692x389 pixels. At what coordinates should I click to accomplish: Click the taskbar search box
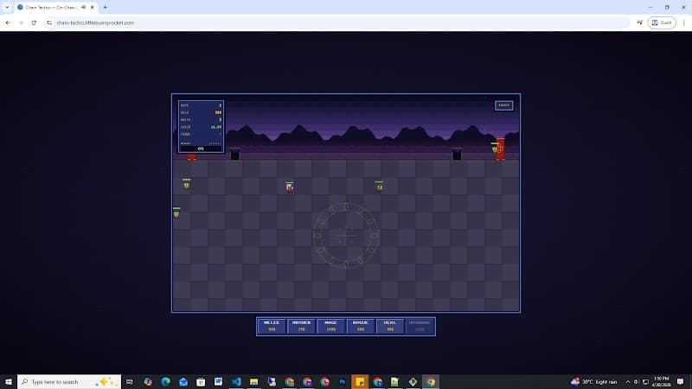coord(69,381)
